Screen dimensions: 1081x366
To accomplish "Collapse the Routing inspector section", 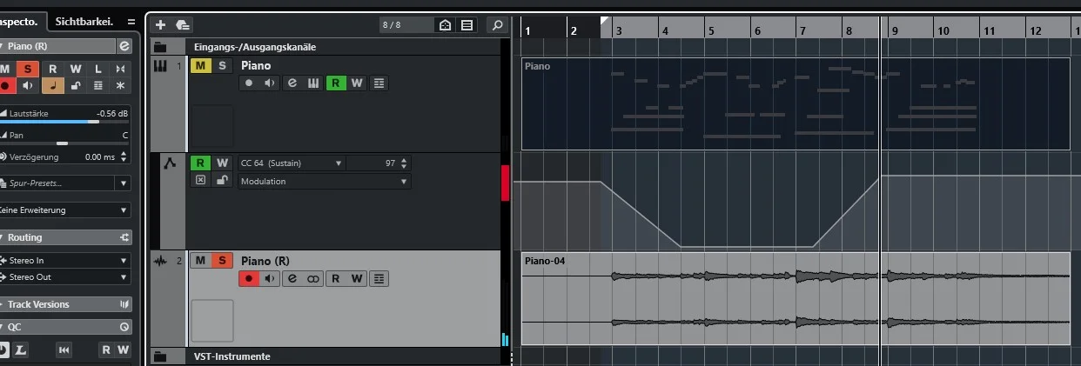I will point(65,237).
